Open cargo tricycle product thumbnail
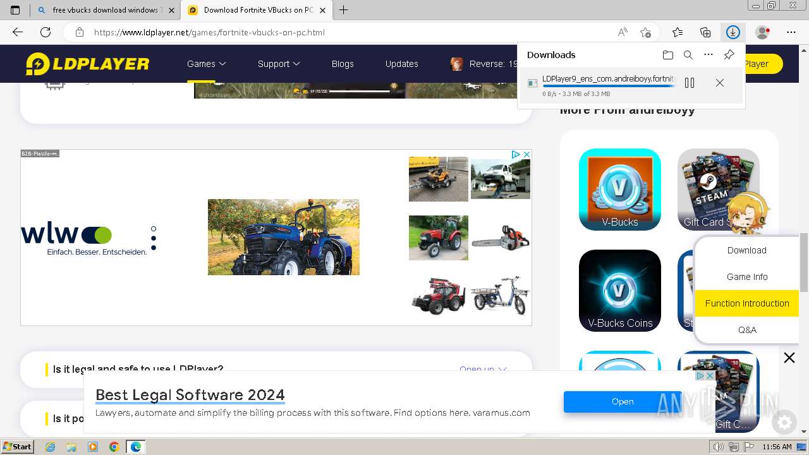809x455 pixels. click(x=501, y=294)
